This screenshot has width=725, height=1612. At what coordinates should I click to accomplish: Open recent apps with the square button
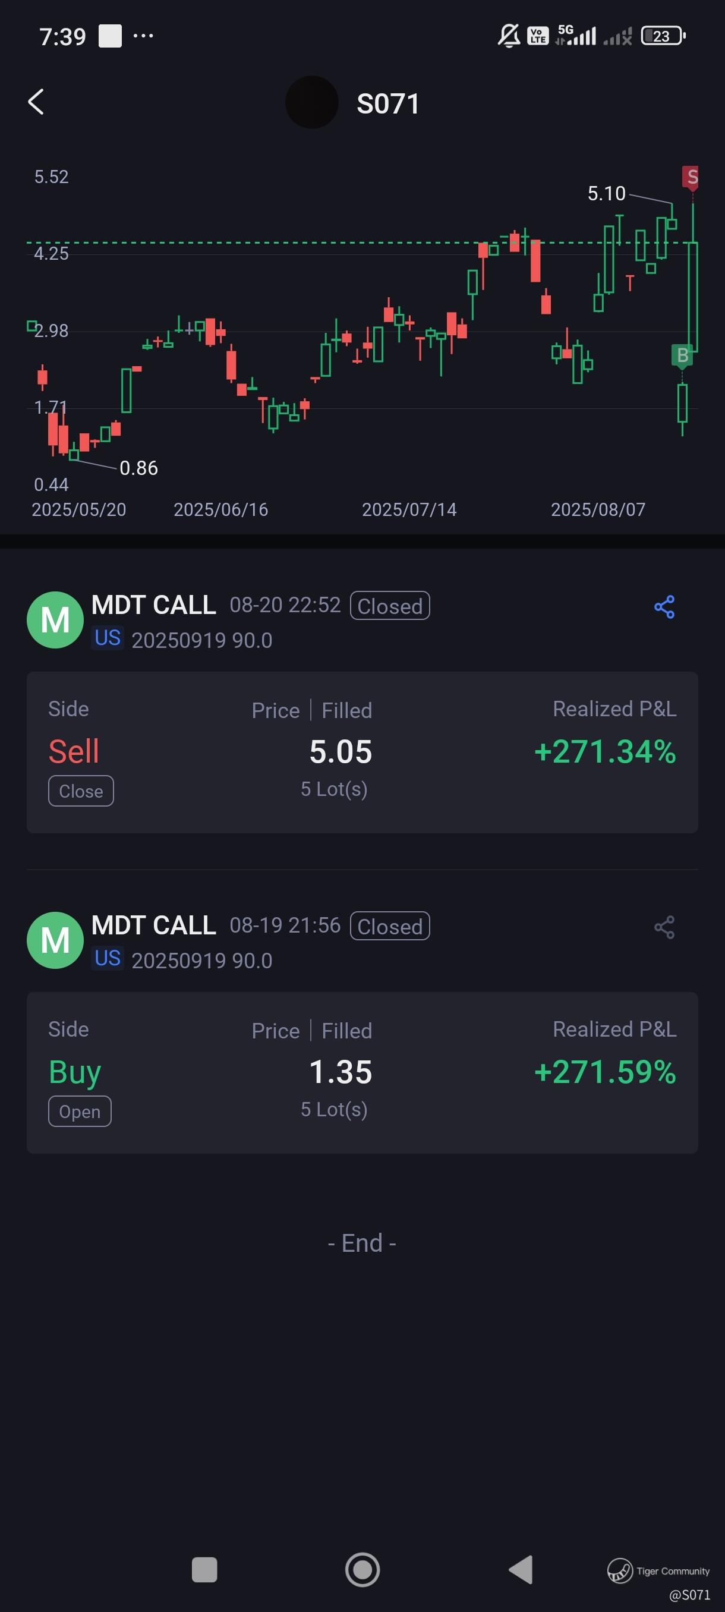(204, 1569)
